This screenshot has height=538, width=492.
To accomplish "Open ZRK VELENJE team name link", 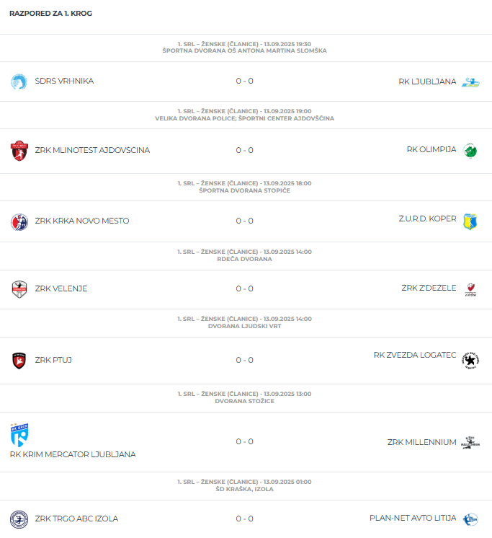I will [x=61, y=288].
